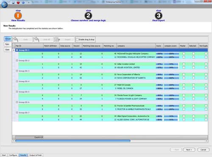Click the Export arrow icon in results toolbar
Viewport: 212px width, 157px height.
tap(58, 40)
